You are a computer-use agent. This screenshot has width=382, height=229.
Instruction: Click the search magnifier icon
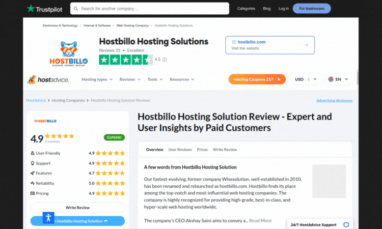[x=76, y=9]
